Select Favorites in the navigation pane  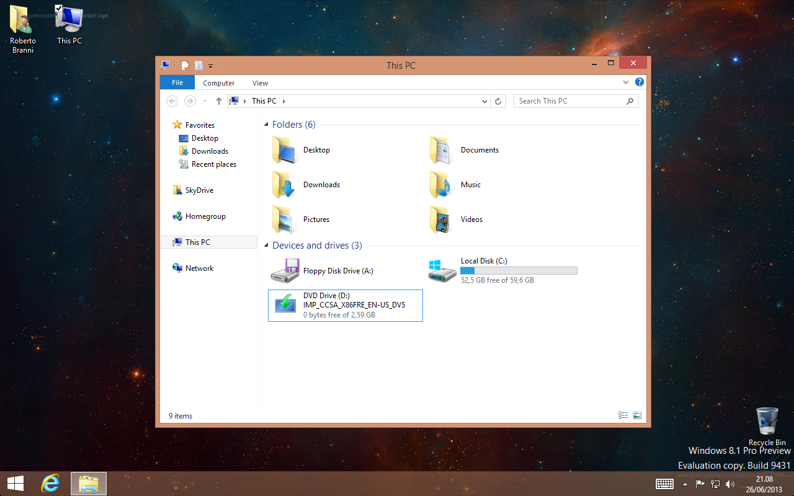[x=200, y=125]
